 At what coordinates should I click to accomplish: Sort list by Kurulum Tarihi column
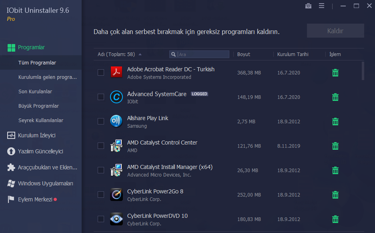293,54
